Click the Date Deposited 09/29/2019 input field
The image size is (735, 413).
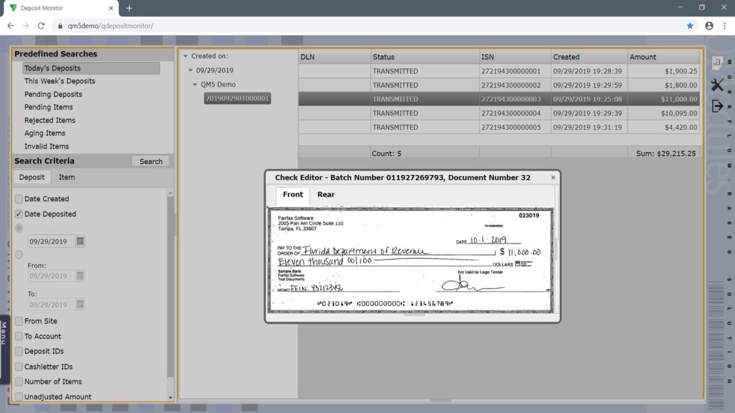point(51,241)
